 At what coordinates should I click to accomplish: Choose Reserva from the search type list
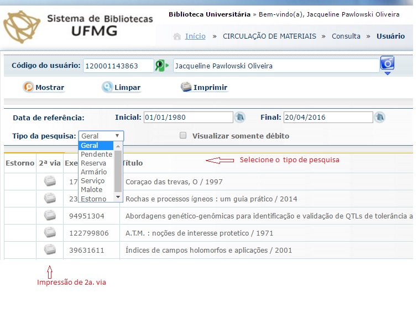coord(93,163)
